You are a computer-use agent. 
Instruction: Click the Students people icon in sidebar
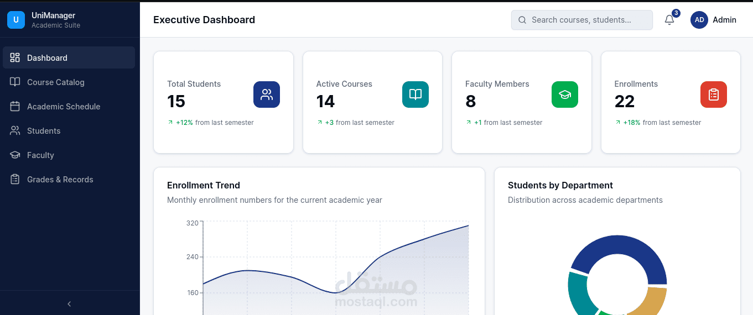click(15, 130)
